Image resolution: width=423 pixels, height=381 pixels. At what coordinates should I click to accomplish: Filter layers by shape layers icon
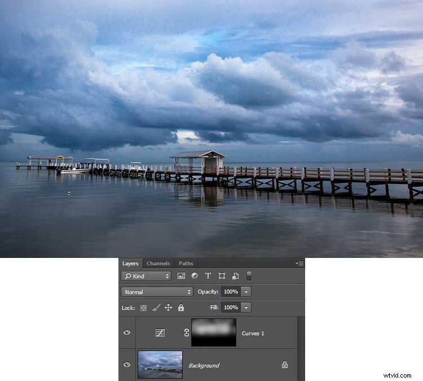[x=222, y=275]
